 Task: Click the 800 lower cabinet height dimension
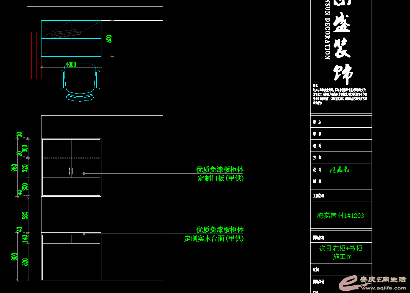15,257
